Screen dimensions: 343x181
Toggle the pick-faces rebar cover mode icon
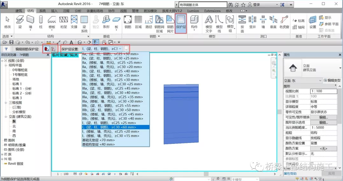pyautogui.click(x=53, y=49)
